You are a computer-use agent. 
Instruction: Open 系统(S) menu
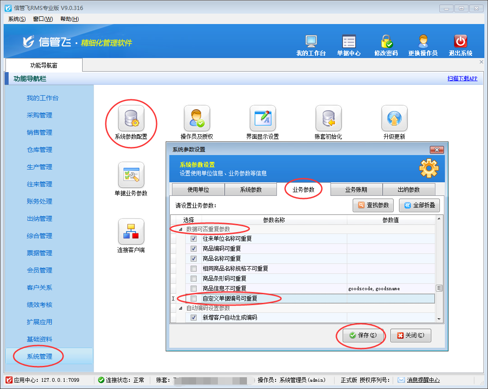pyautogui.click(x=17, y=19)
